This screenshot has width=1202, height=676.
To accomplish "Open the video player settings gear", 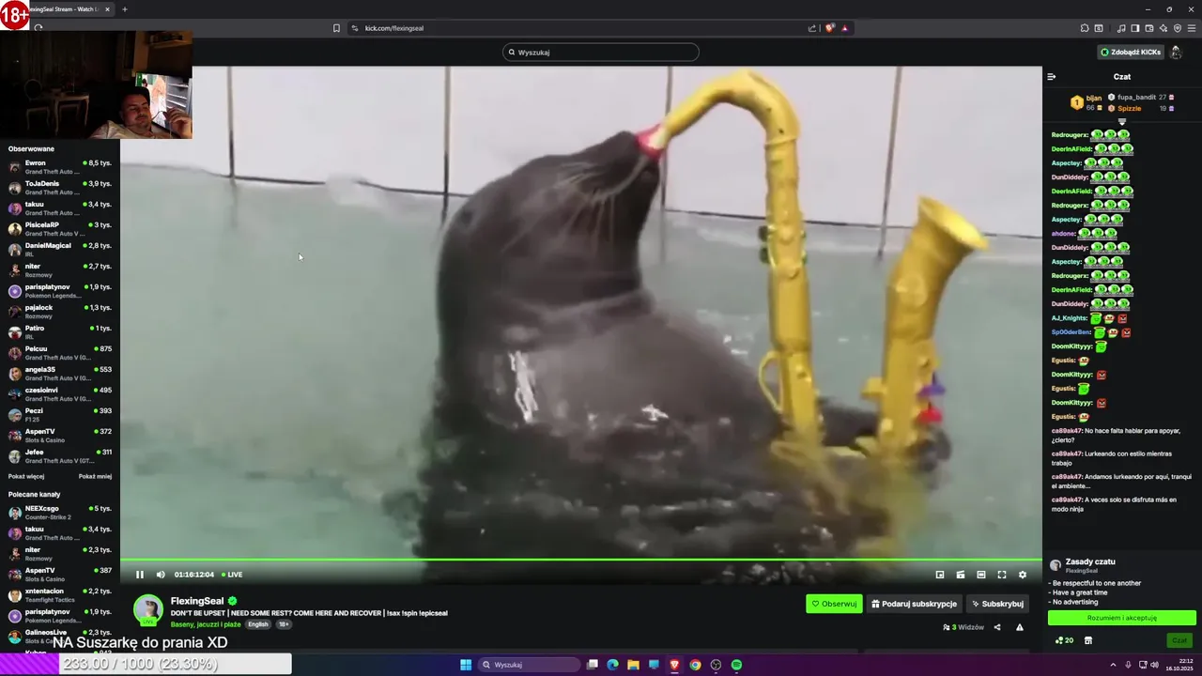I will [1023, 575].
